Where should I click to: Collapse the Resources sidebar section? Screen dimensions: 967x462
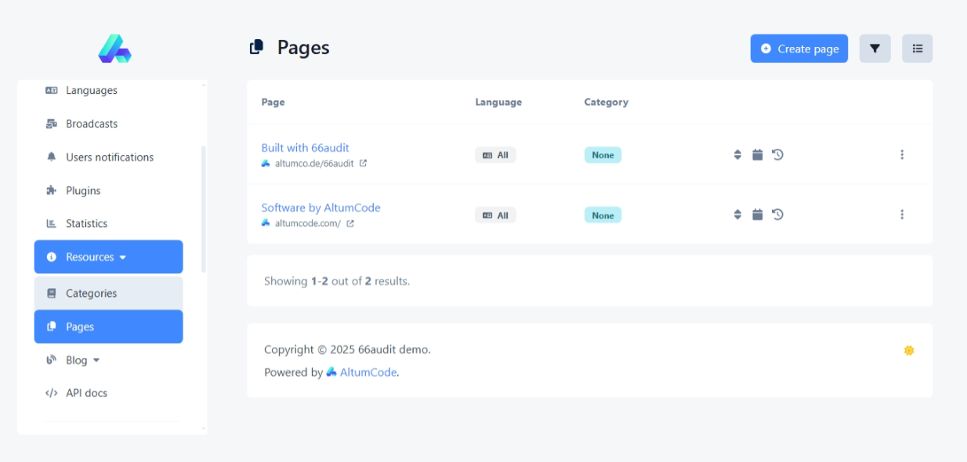click(108, 257)
